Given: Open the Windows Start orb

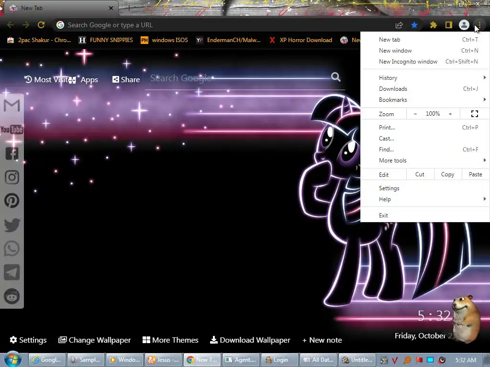Looking at the screenshot, I should tap(12, 359).
